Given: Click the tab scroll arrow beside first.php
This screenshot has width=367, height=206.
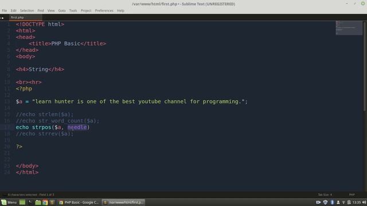Looking at the screenshot, I should (2, 18).
